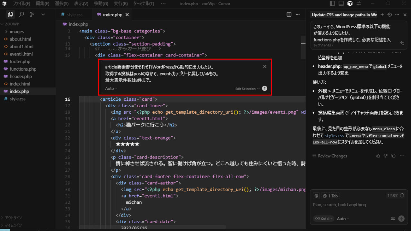The height and width of the screenshot is (231, 411).
Task: Open header.php in the explorer
Action: [x=28, y=76]
